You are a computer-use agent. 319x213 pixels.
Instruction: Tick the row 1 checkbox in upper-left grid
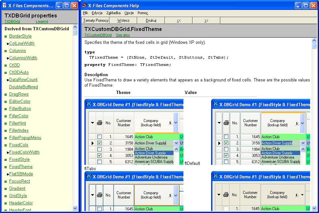point(99,137)
